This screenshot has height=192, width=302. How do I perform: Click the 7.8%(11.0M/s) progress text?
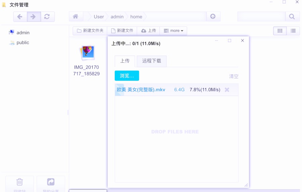point(205,90)
